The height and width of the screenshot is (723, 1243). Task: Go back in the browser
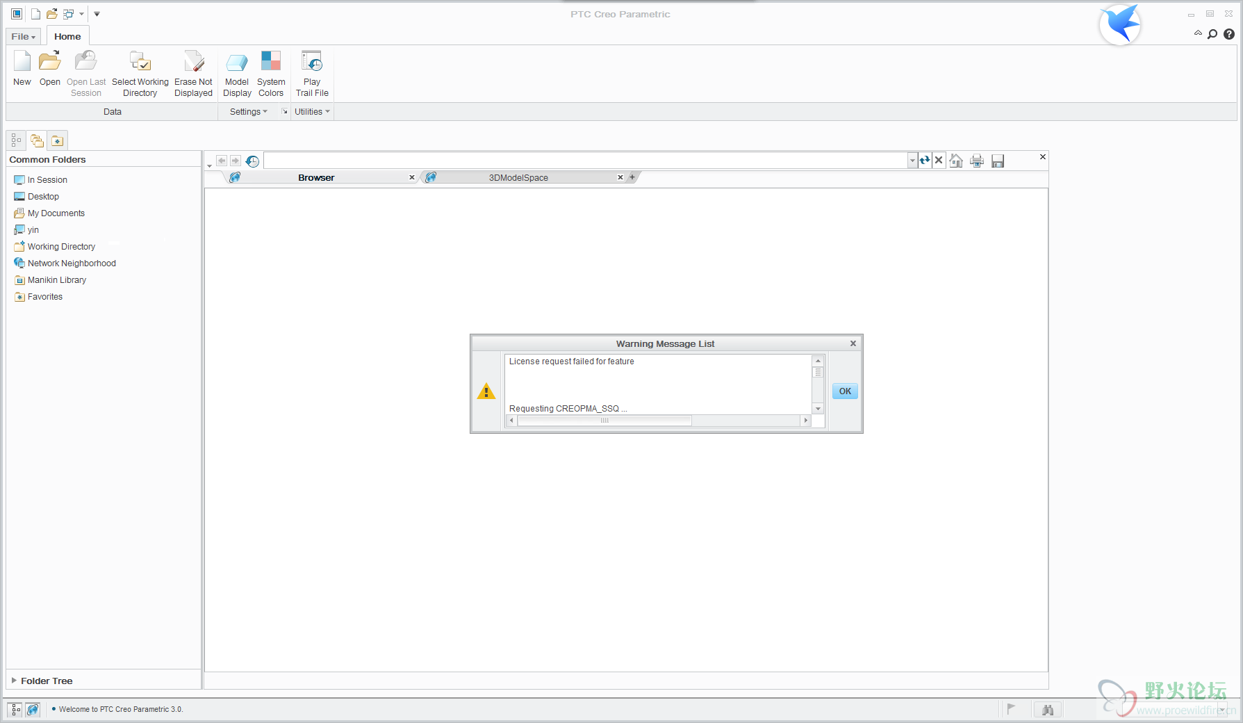pyautogui.click(x=222, y=161)
